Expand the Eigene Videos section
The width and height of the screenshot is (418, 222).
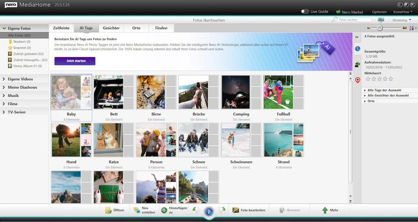(x=4, y=79)
